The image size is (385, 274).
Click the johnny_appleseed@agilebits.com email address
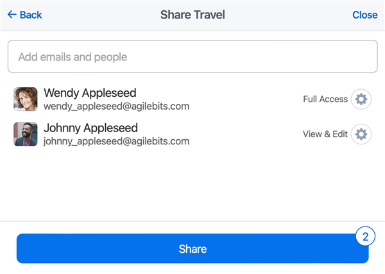coord(116,141)
